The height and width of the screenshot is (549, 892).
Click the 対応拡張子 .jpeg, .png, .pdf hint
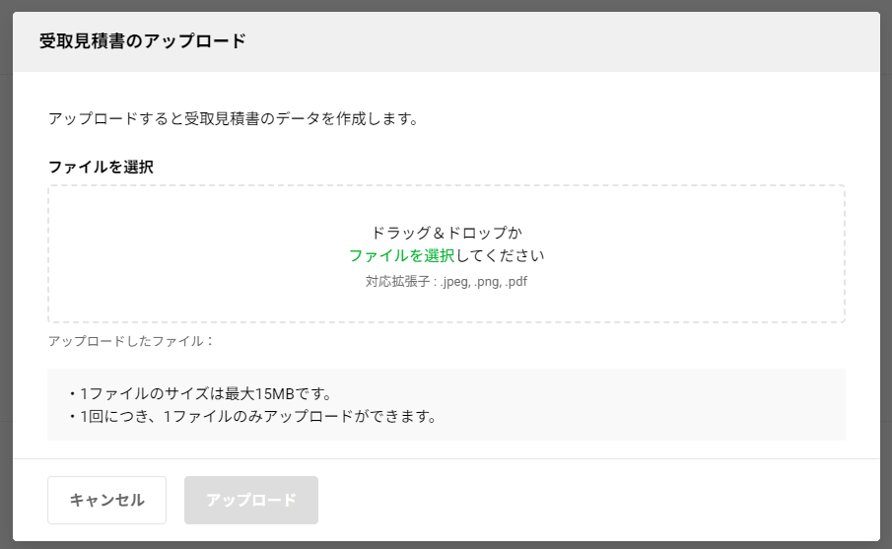click(446, 282)
